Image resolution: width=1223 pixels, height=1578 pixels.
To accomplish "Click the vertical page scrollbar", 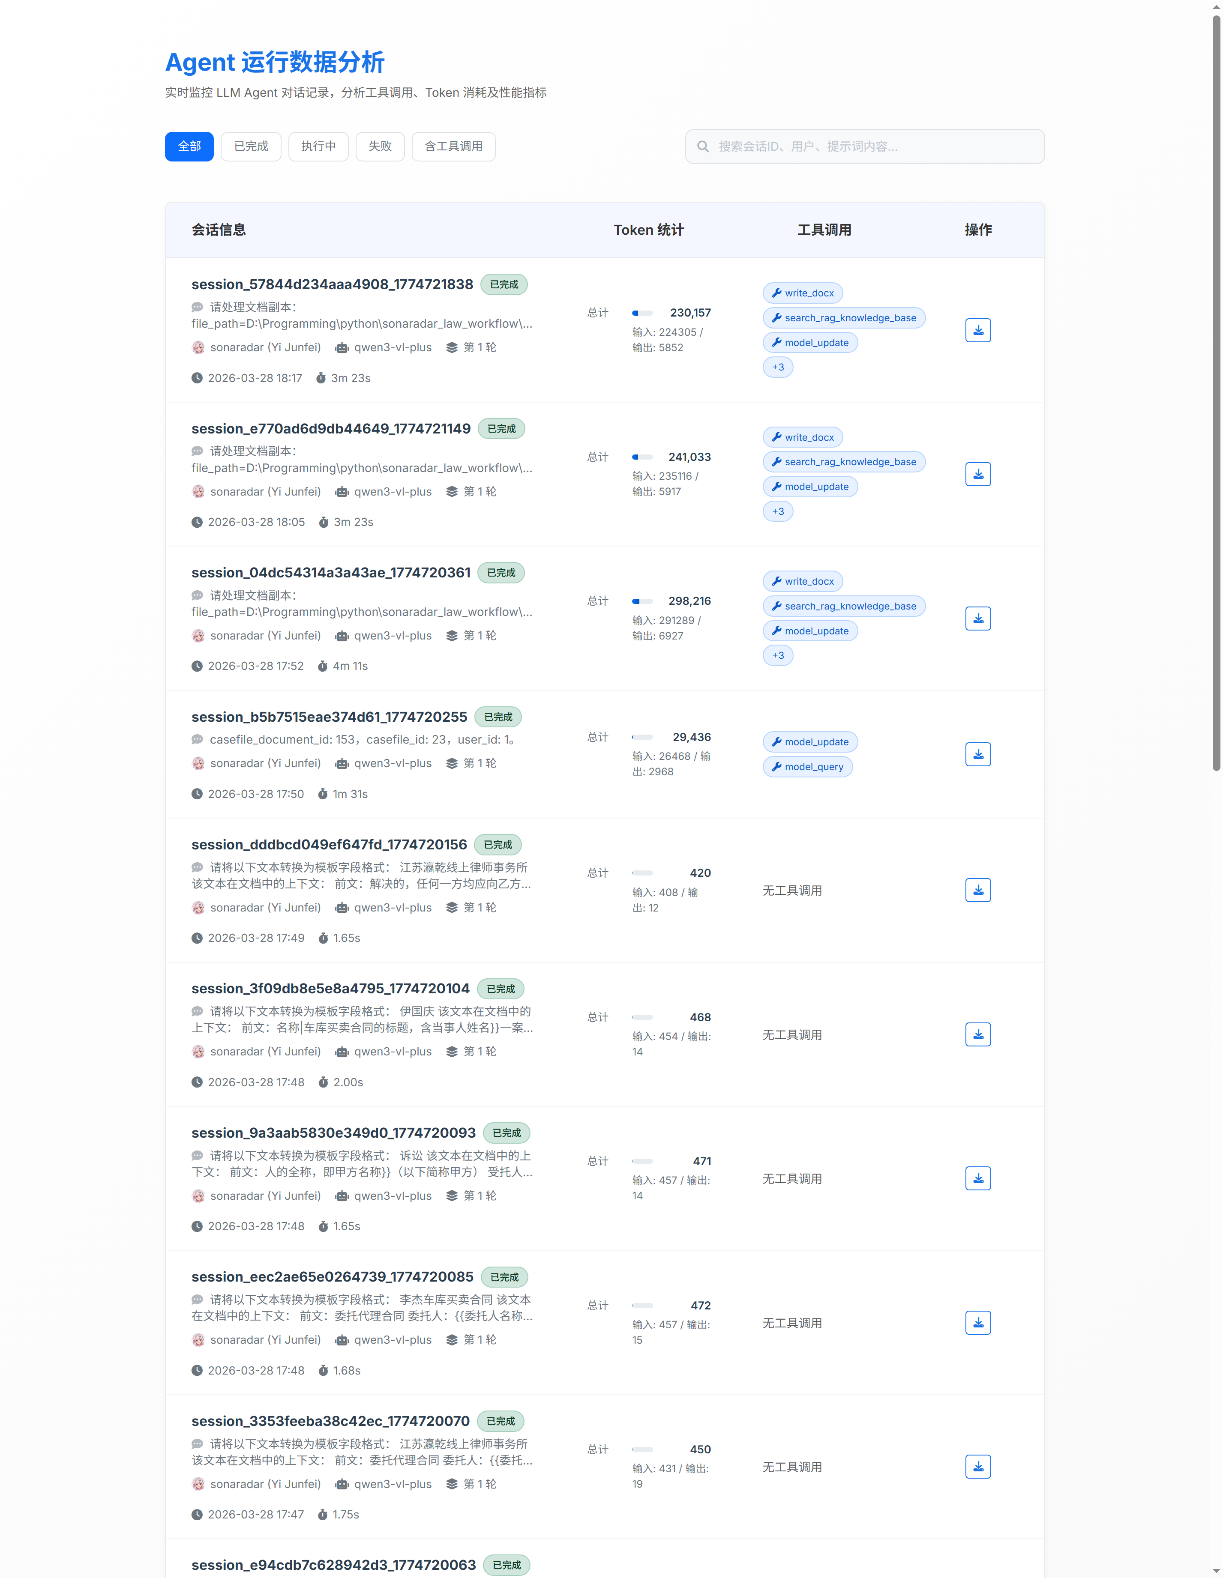I will click(1216, 390).
